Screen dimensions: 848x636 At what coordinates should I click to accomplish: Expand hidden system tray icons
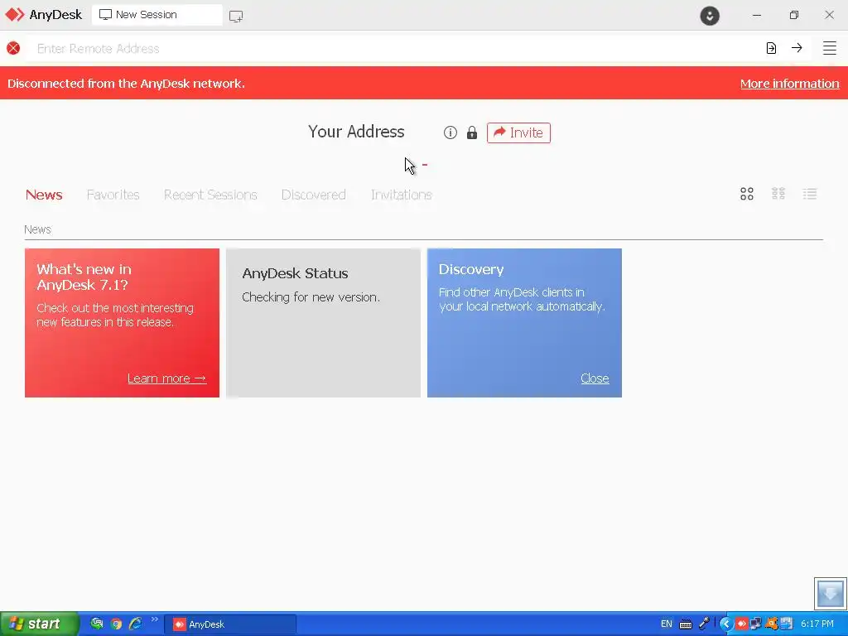pyautogui.click(x=725, y=624)
